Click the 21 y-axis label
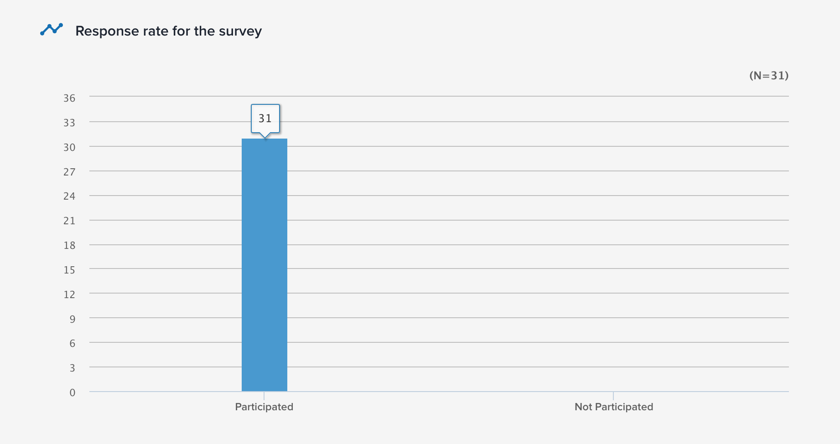Viewport: 840px width, 444px height. [69, 221]
